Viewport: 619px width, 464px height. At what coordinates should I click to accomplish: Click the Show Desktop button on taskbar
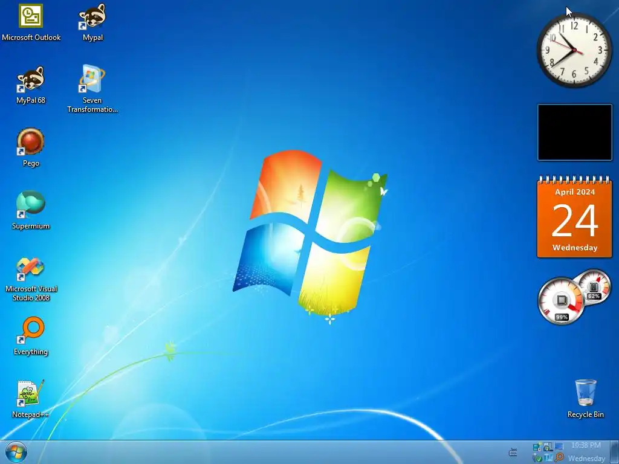[x=614, y=452]
